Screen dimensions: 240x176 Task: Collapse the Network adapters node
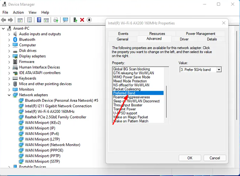(x=9, y=95)
